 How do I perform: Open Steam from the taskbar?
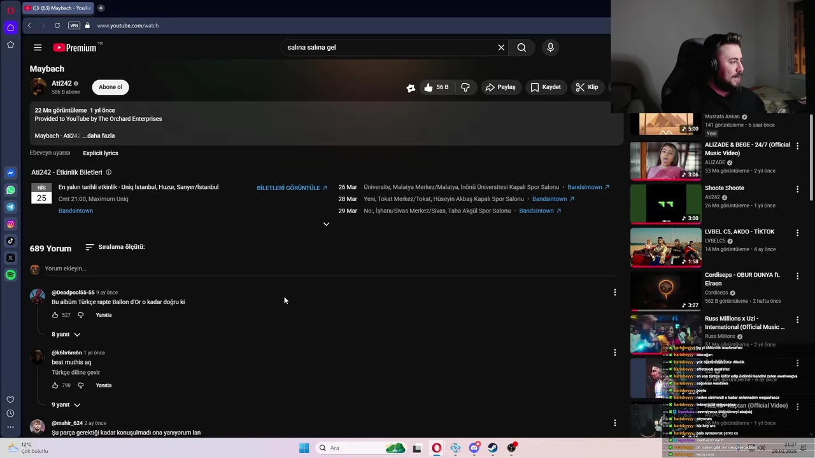pyautogui.click(x=493, y=448)
